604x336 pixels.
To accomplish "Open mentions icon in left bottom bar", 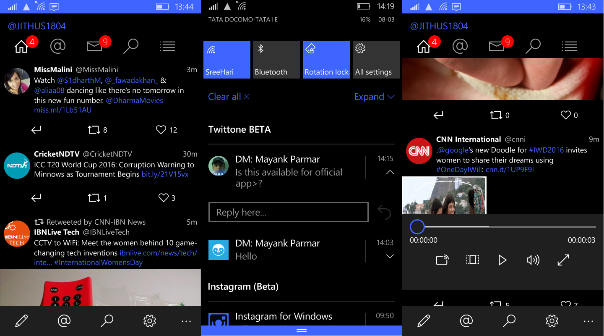I will click(64, 321).
